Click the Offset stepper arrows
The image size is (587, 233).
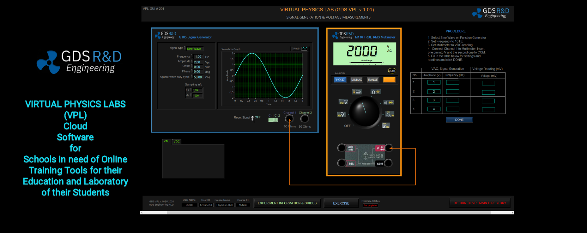[192, 66]
